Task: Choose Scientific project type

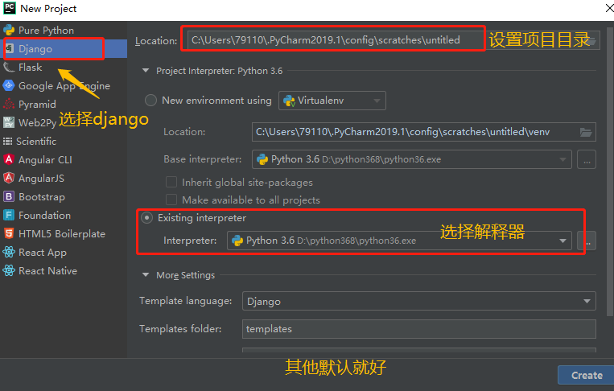Action: click(36, 142)
